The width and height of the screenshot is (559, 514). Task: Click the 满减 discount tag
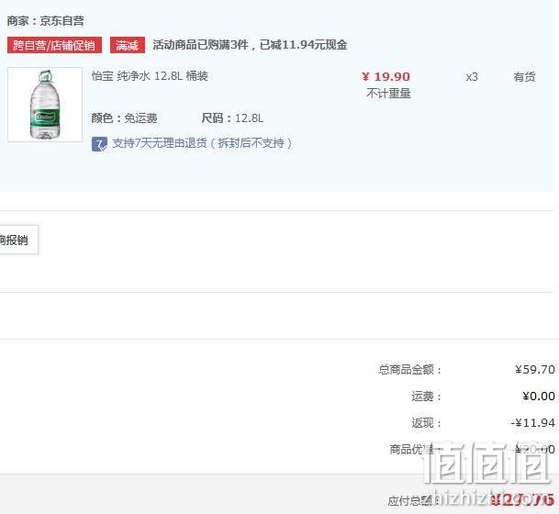pos(128,45)
